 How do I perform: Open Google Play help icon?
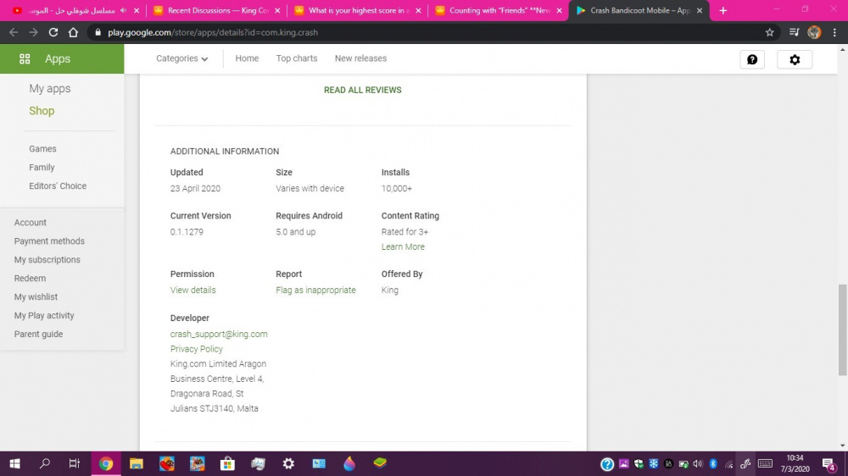(752, 59)
